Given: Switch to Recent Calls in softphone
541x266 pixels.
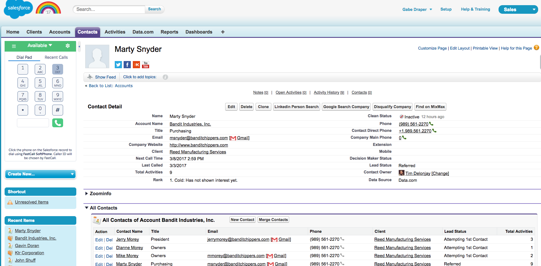Looking at the screenshot, I should [x=56, y=57].
